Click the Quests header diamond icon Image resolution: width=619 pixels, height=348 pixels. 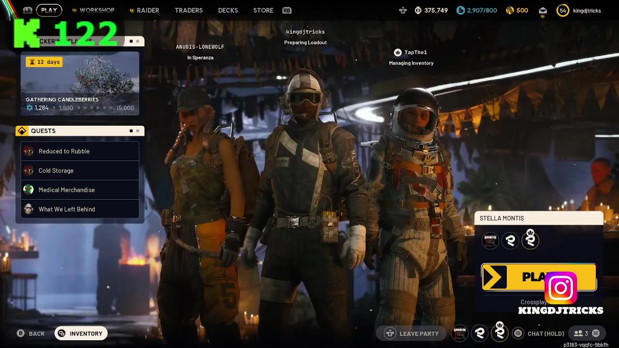[x=22, y=131]
